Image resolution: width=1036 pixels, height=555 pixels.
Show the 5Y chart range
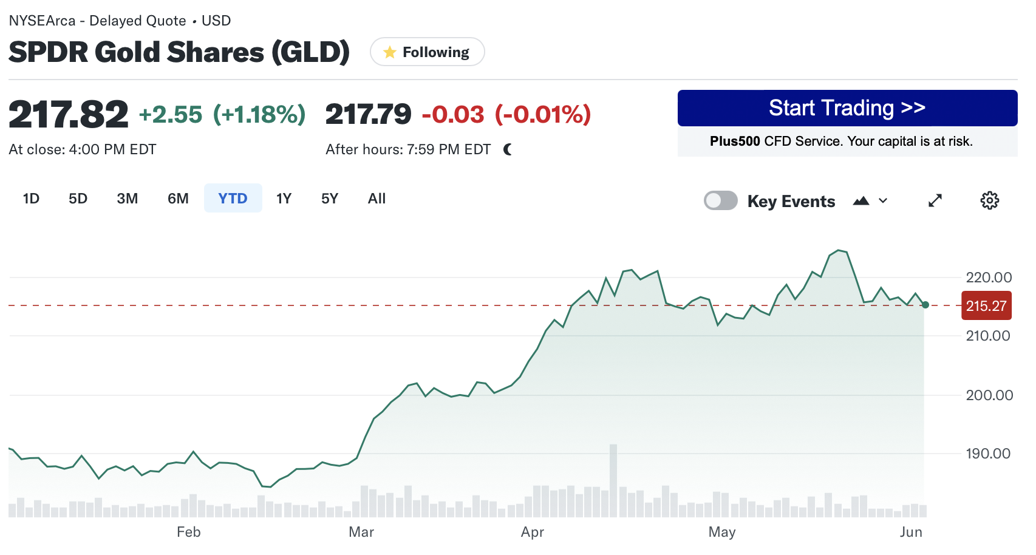pyautogui.click(x=329, y=199)
